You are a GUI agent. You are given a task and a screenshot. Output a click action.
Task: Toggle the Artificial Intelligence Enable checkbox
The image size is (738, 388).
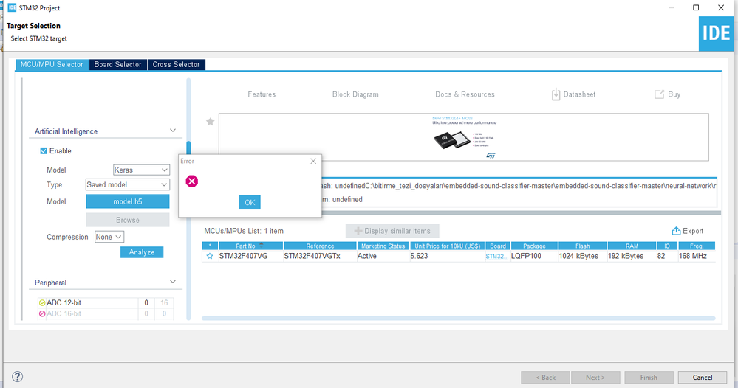coord(44,150)
